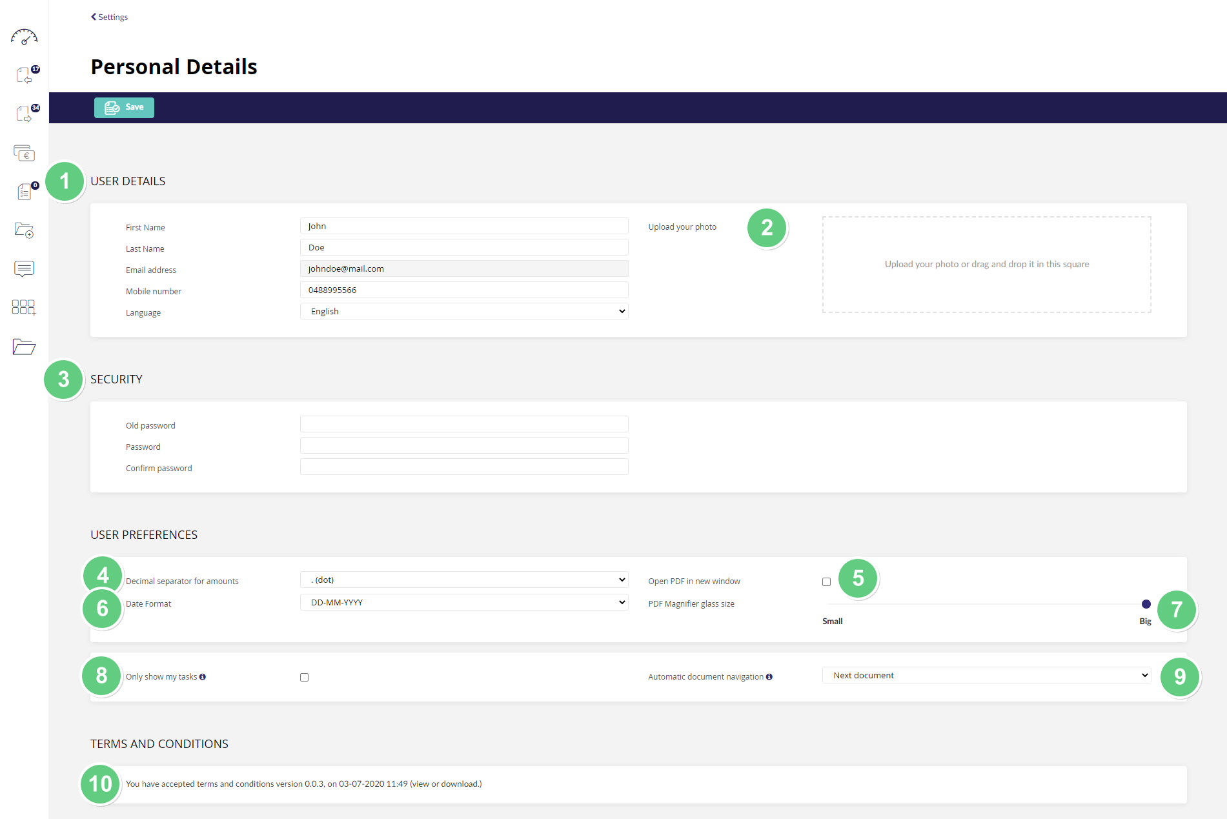
Task: Open the Language dropdown
Action: pyautogui.click(x=464, y=311)
